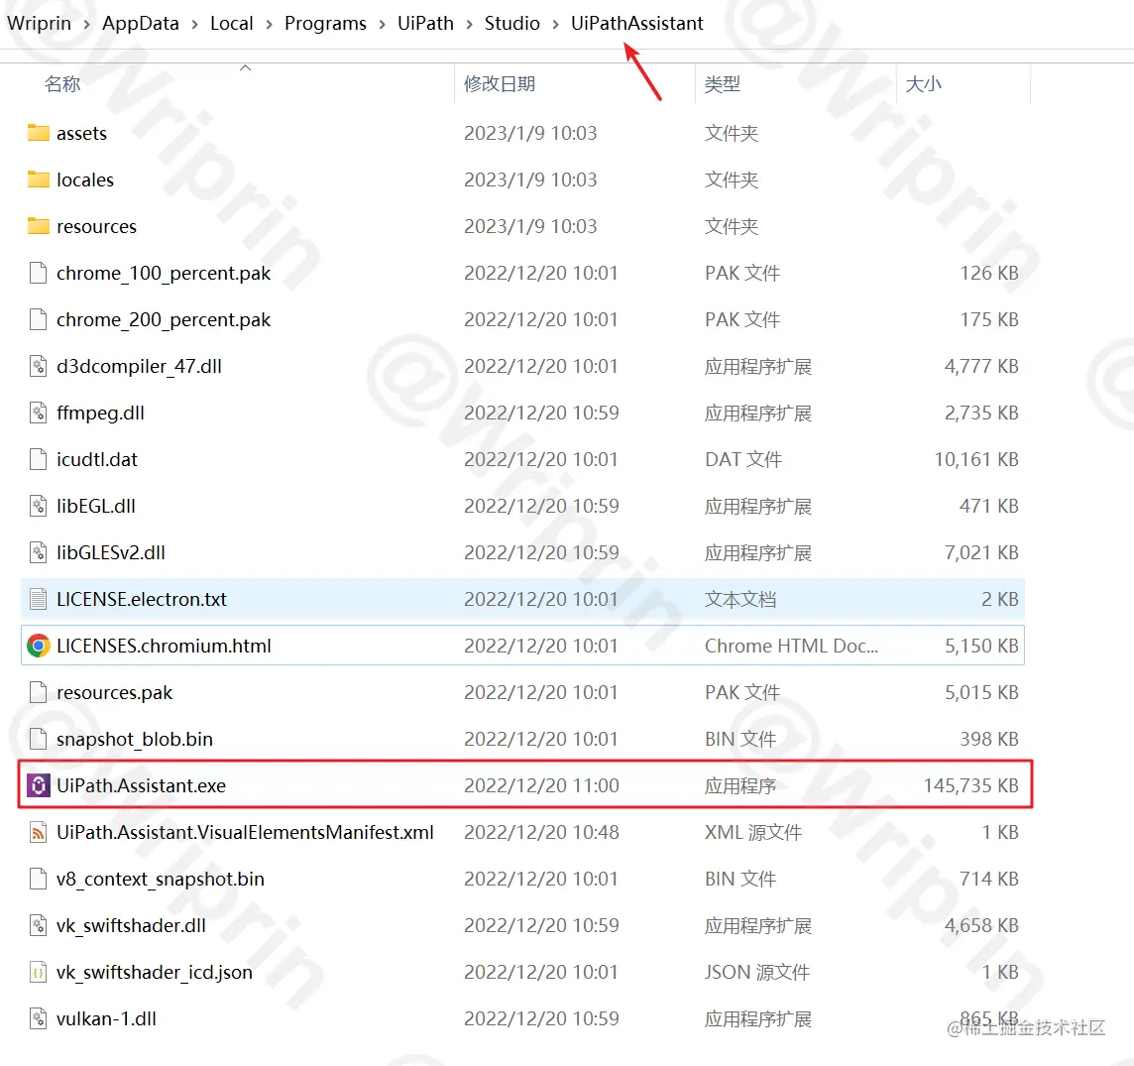
Task: Select the vulkan-1.dll file icon
Action: pos(39,1018)
